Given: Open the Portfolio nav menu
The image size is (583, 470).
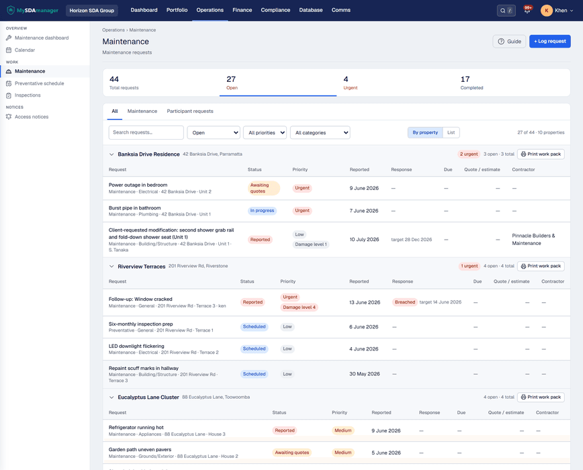Looking at the screenshot, I should point(177,10).
